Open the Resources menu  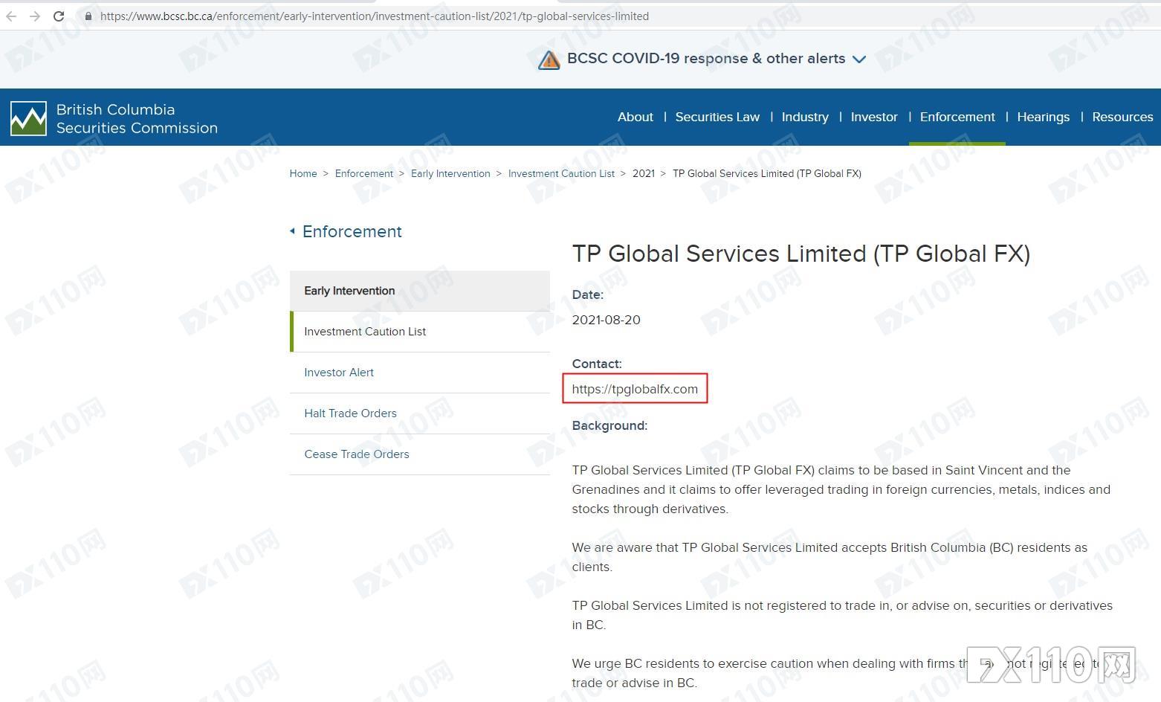click(1122, 117)
